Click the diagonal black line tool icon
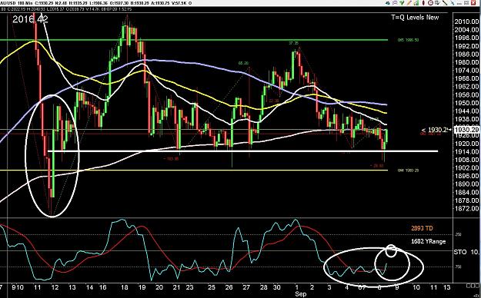The image size is (481, 298). coord(445,3)
